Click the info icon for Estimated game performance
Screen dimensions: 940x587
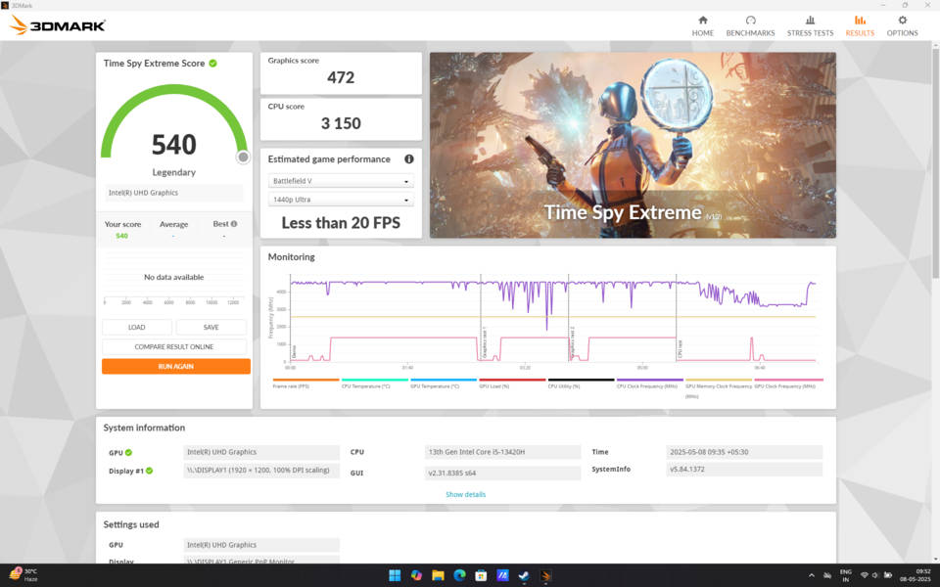(x=409, y=158)
